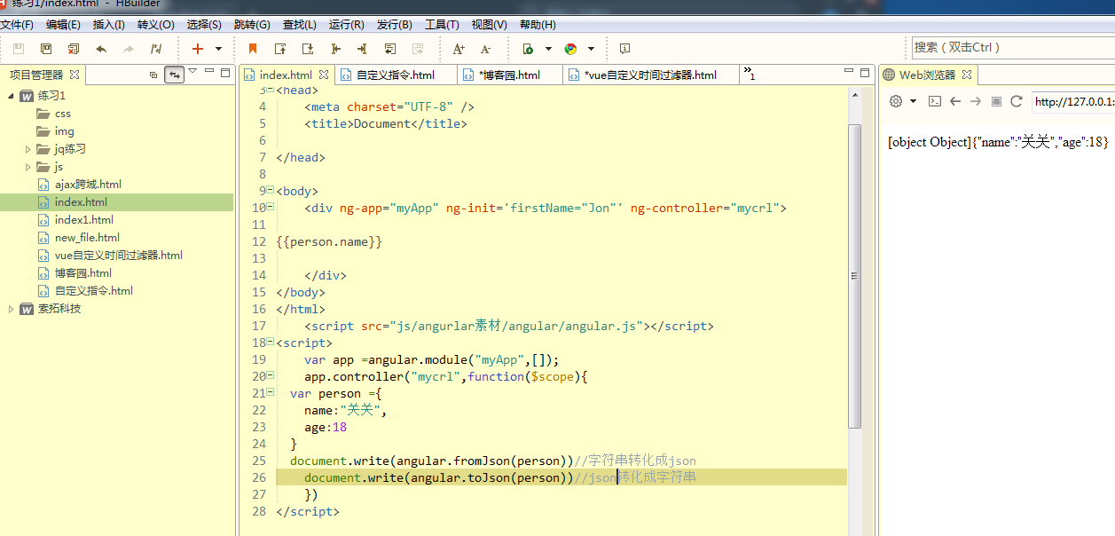Open dropdown arrow beside red plus icon
The width and height of the screenshot is (1115, 536).
click(219, 49)
